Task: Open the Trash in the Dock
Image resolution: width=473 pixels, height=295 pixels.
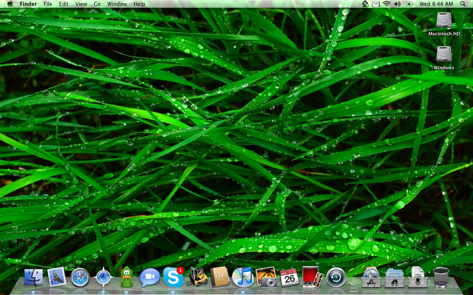Action: tap(441, 277)
